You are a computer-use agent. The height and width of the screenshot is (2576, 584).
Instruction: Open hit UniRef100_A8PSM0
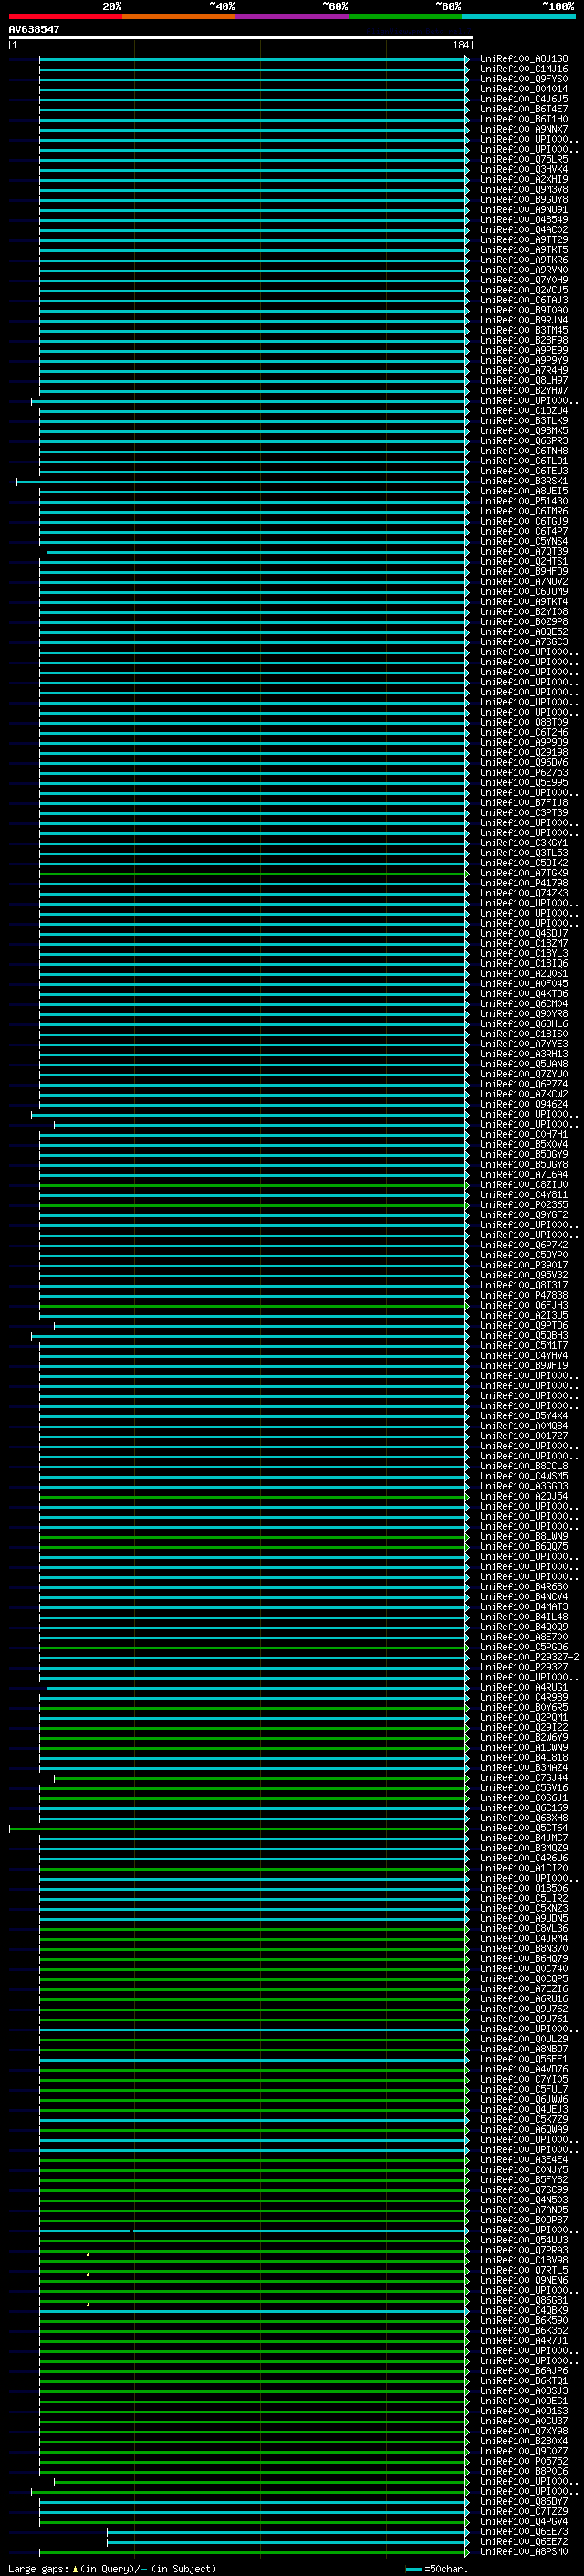(524, 2551)
